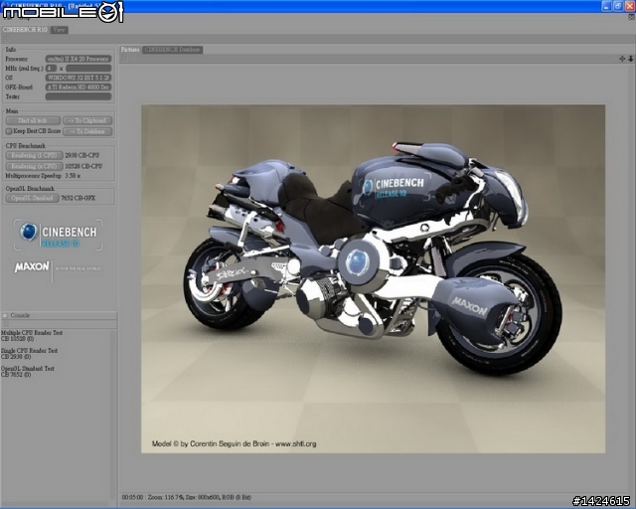636x509 pixels.
Task: Click the Start all tests button
Action: 33,120
